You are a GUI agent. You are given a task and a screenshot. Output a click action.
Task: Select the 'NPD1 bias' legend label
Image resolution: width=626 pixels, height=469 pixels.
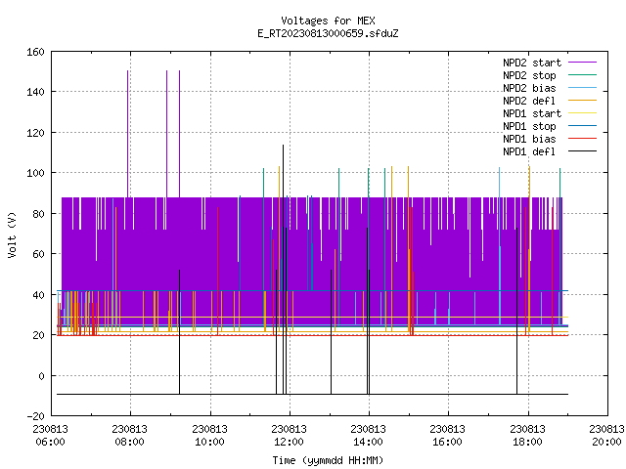click(529, 139)
